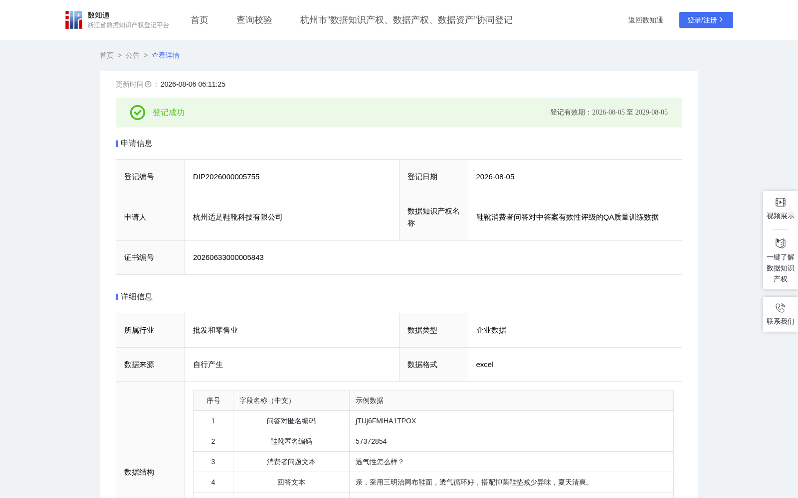Click field name 回答文本
The height and width of the screenshot is (498, 798).
[291, 482]
